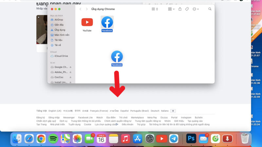Screen dimensions: 262x147
Task: Click the Tags icon in Finder toolbar
Action: click(187, 9)
